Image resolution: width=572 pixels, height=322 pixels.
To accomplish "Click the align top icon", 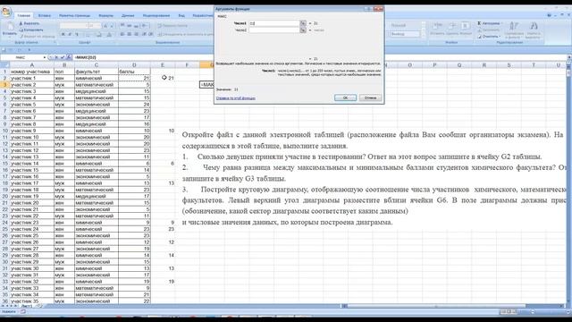I will point(122,26).
